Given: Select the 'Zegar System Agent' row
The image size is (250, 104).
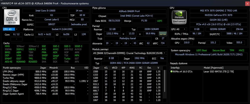Looking at the screenshot, I should click(45, 94).
